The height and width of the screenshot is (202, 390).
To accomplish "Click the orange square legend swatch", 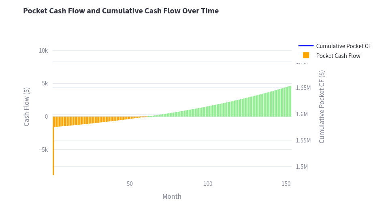I will pyautogui.click(x=306, y=55).
